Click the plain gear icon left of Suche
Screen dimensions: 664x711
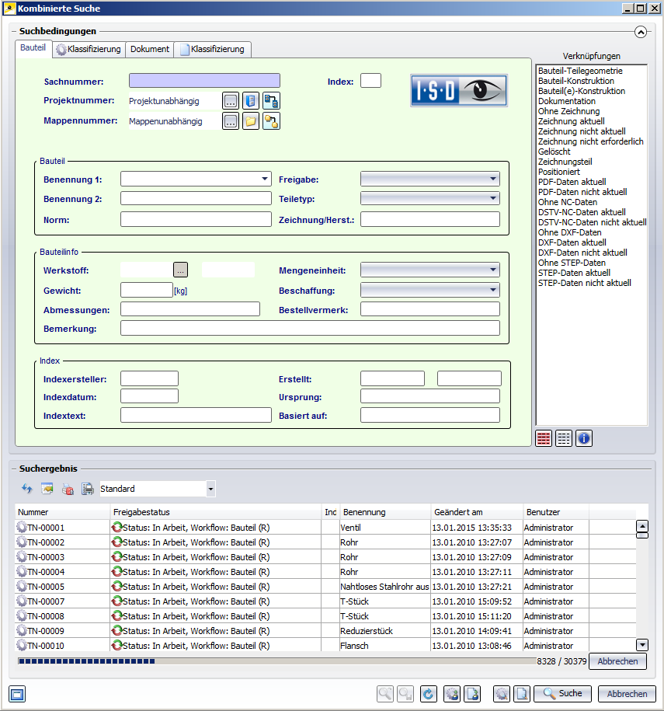(x=501, y=694)
